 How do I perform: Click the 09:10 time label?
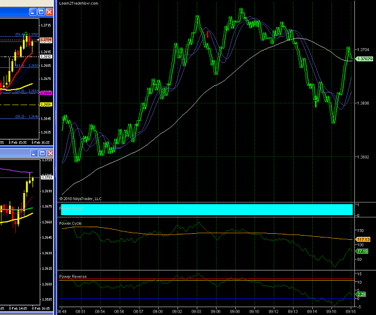click(x=254, y=311)
